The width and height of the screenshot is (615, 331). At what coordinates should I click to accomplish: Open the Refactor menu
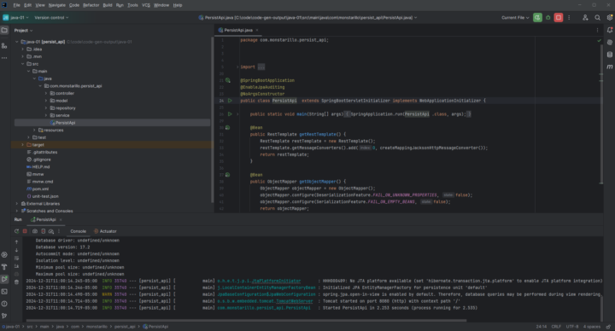coord(91,5)
